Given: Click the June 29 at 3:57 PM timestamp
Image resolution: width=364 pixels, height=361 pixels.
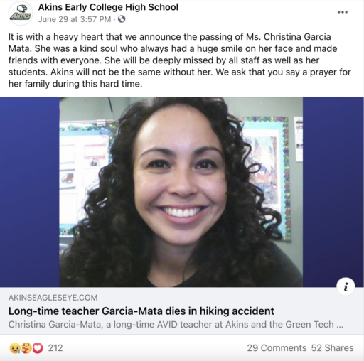Looking at the screenshot, I should pos(75,19).
